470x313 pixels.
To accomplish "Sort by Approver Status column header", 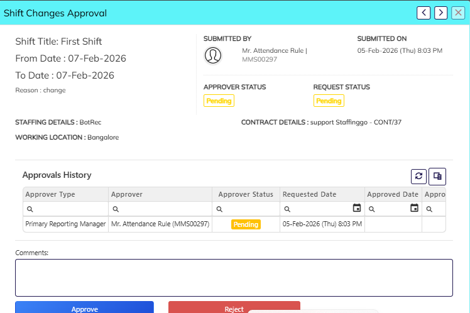I will coord(246,194).
